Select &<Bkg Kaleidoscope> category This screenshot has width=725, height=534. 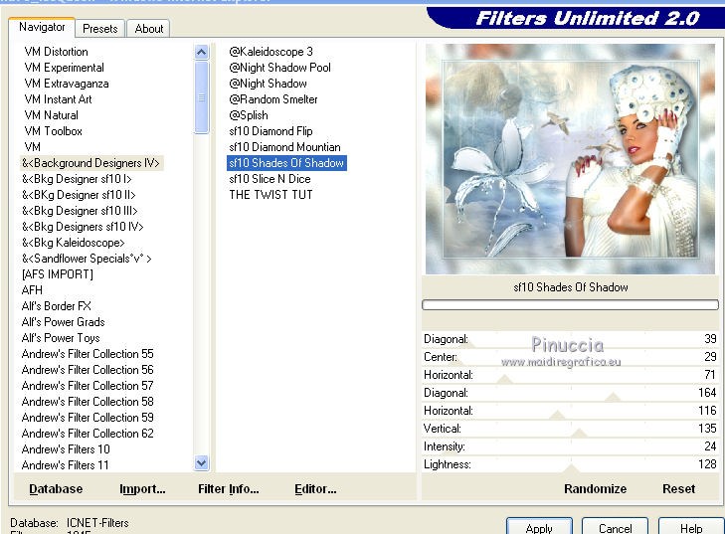tap(73, 243)
